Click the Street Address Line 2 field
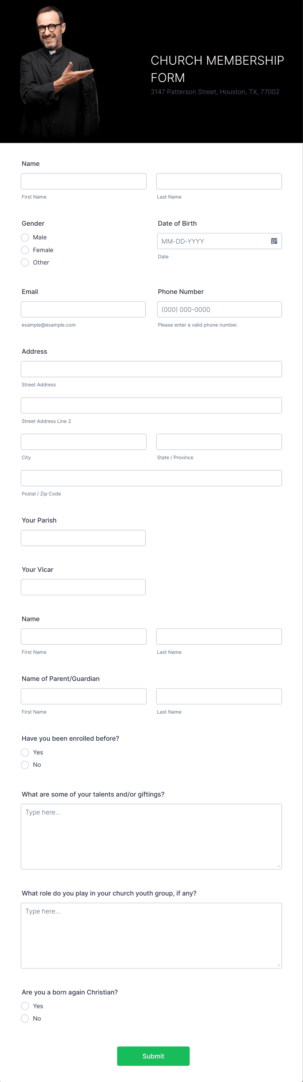Screen dimensions: 303x1082 151,405
